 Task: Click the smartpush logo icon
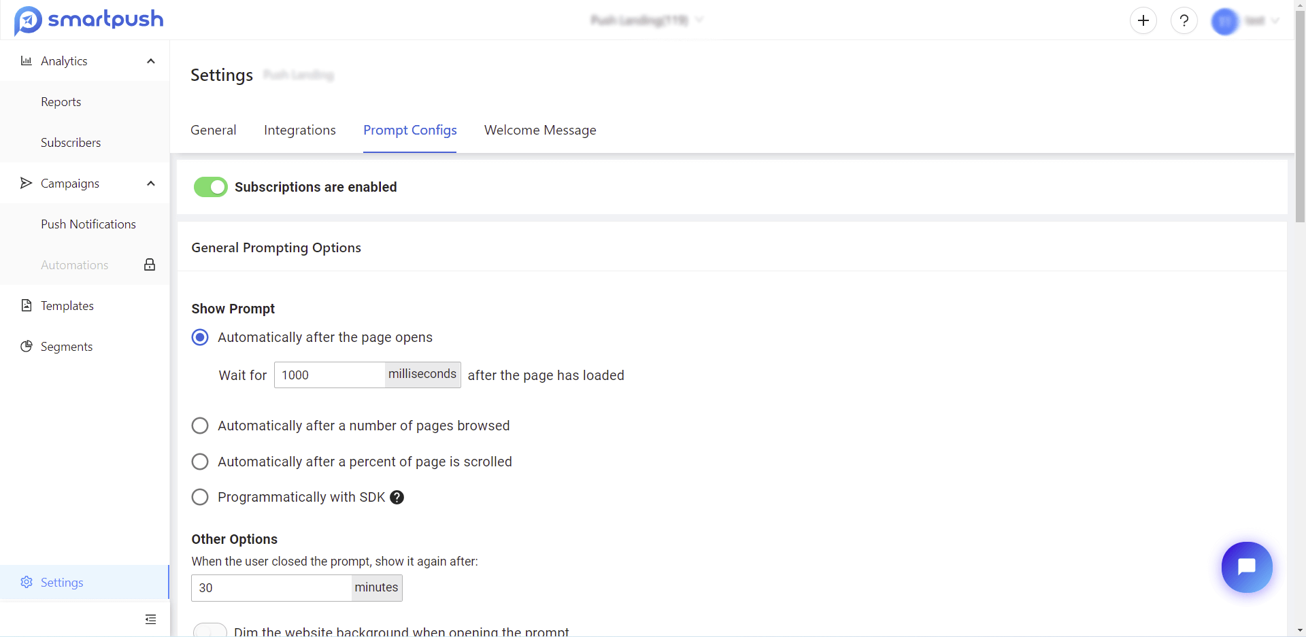28,20
